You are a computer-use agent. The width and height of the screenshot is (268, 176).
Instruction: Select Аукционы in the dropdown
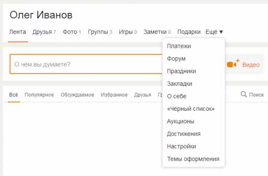(x=180, y=122)
